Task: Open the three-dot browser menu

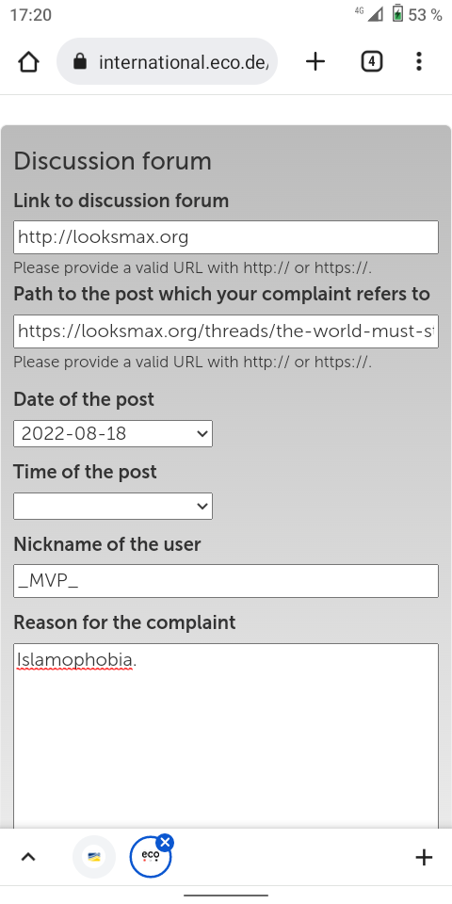Action: [419, 61]
